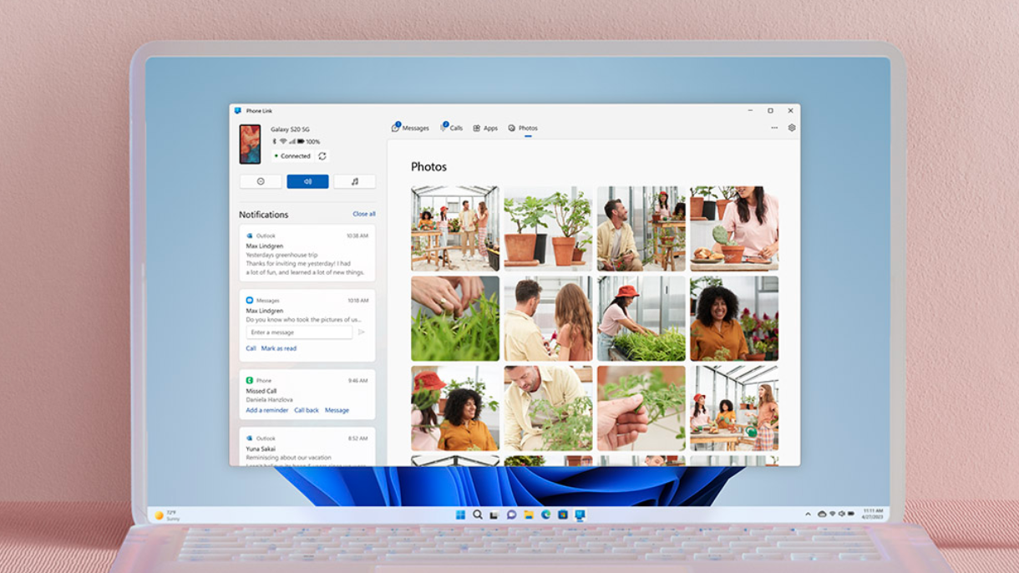Click Close all notifications
The height and width of the screenshot is (573, 1019).
[364, 214]
